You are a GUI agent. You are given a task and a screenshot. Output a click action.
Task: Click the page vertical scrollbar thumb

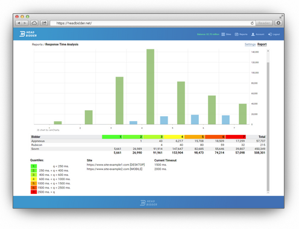click(x=268, y=127)
